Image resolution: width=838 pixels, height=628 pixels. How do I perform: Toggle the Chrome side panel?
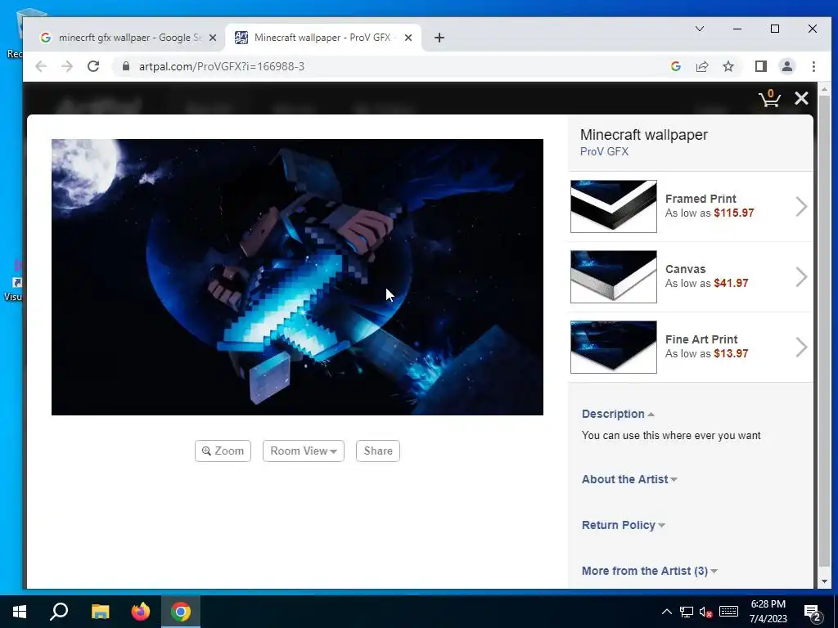(x=761, y=66)
